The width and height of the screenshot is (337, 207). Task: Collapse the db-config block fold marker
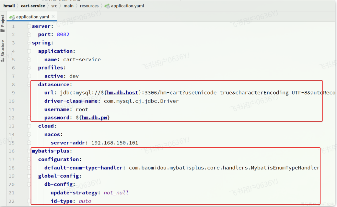pyautogui.click(x=29, y=184)
